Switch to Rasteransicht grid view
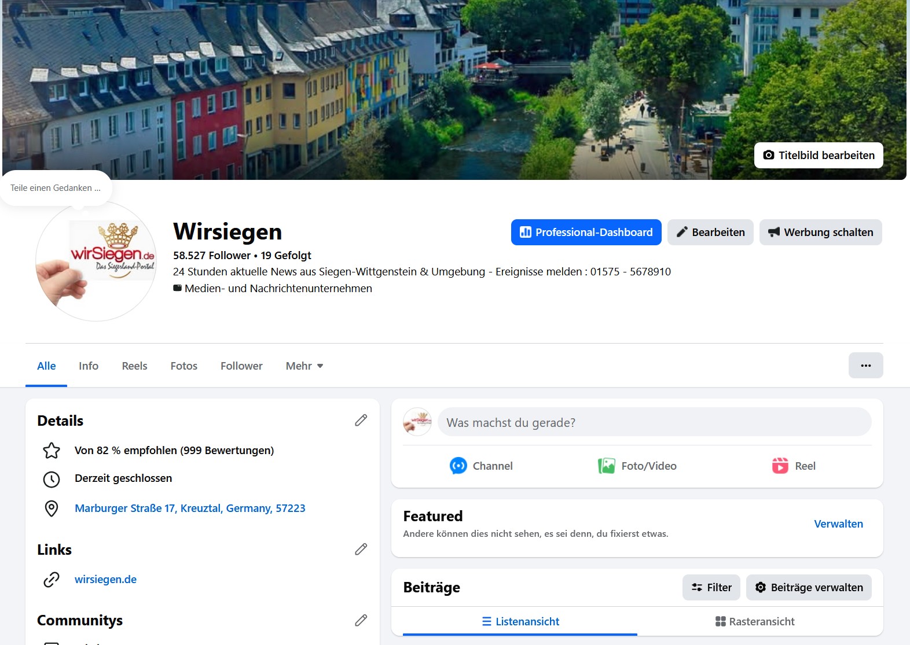The height and width of the screenshot is (645, 910). 755,622
